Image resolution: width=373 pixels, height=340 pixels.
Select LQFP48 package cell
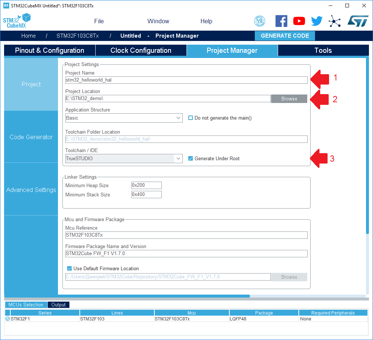(264, 319)
